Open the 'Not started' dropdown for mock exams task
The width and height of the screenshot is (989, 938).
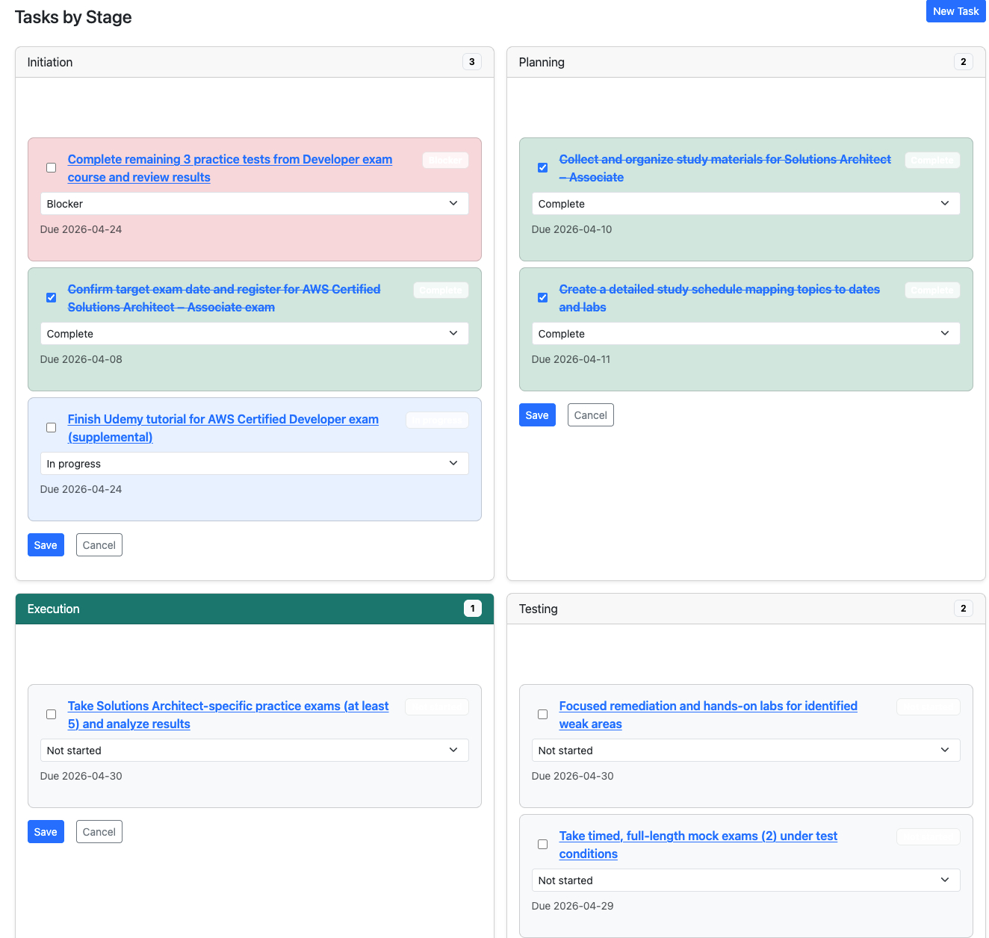point(745,880)
